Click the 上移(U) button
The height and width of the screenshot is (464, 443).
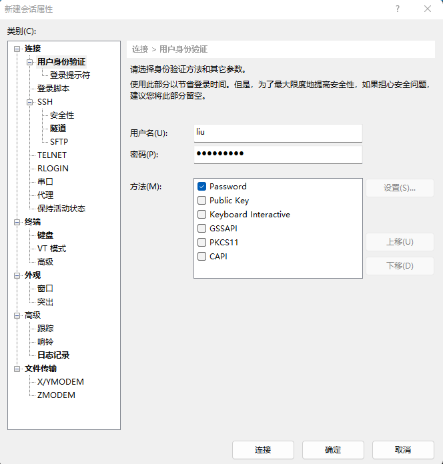400,242
